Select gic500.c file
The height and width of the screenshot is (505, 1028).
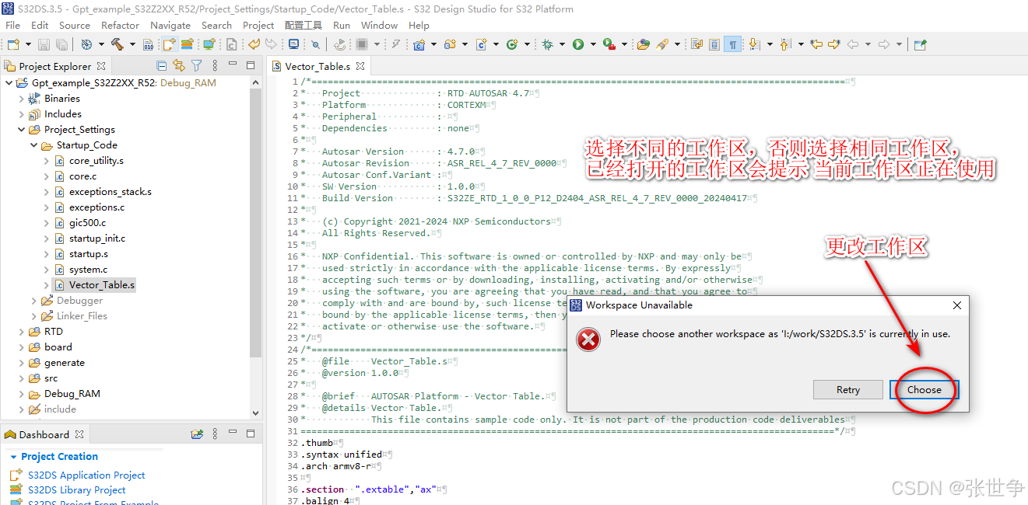[87, 223]
